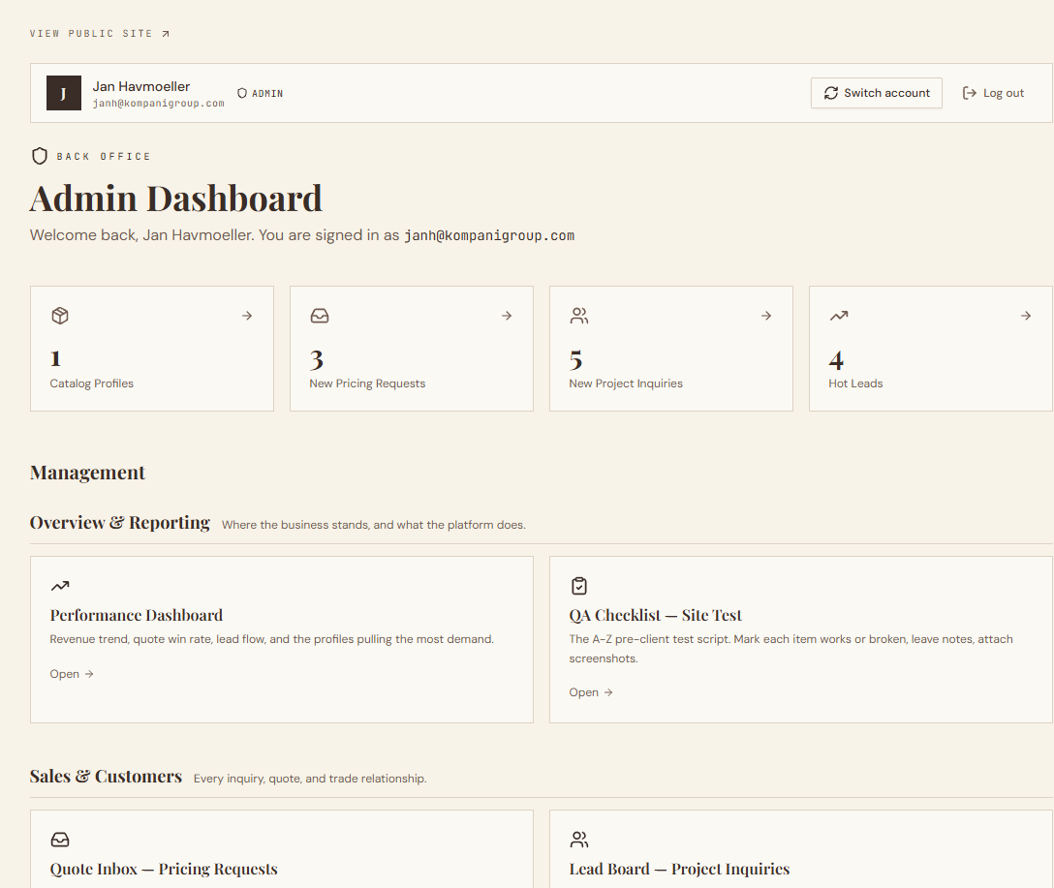Click the J avatar of Jan Havmoeller
This screenshot has width=1054, height=888.
[64, 93]
